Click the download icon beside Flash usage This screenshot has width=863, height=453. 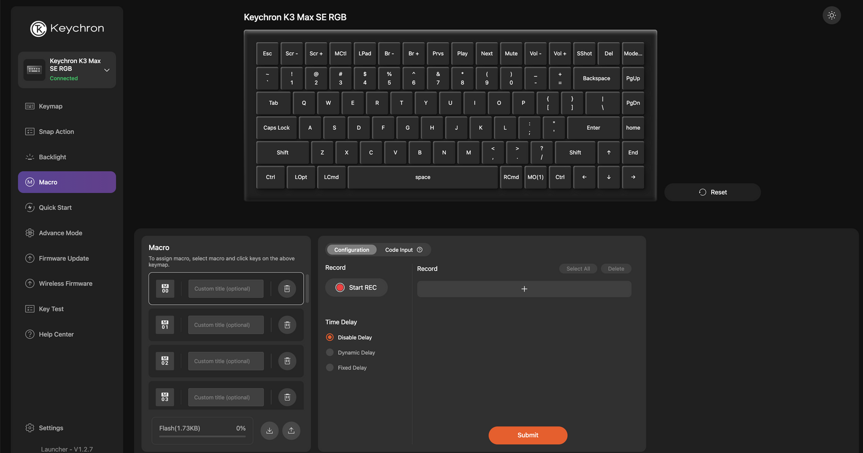269,431
